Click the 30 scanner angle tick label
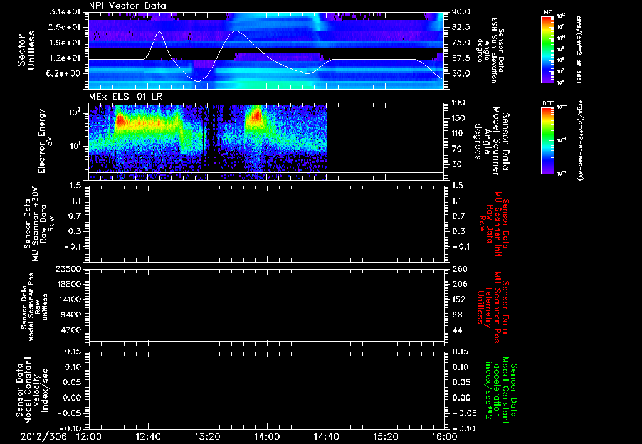The image size is (642, 444). [x=456, y=164]
